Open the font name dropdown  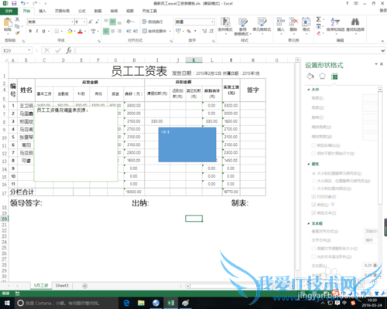point(72,22)
